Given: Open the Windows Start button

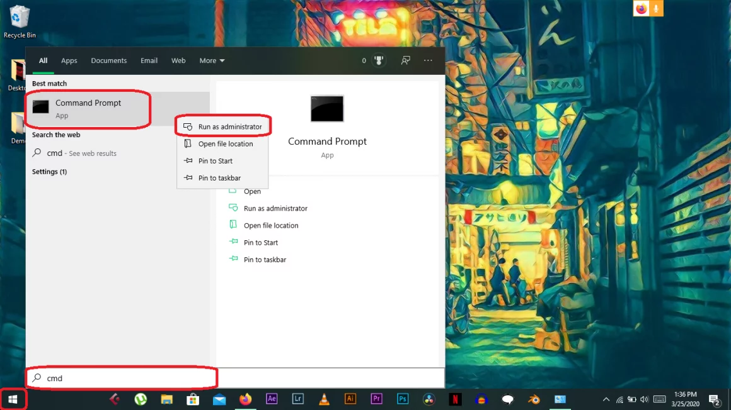Looking at the screenshot, I should (13, 399).
